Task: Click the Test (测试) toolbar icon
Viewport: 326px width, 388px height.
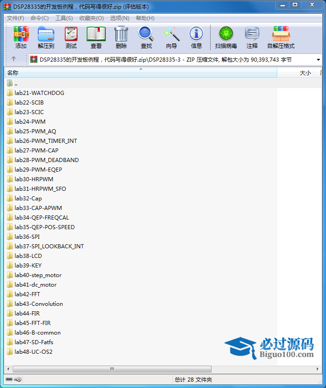Action: pyautogui.click(x=71, y=37)
